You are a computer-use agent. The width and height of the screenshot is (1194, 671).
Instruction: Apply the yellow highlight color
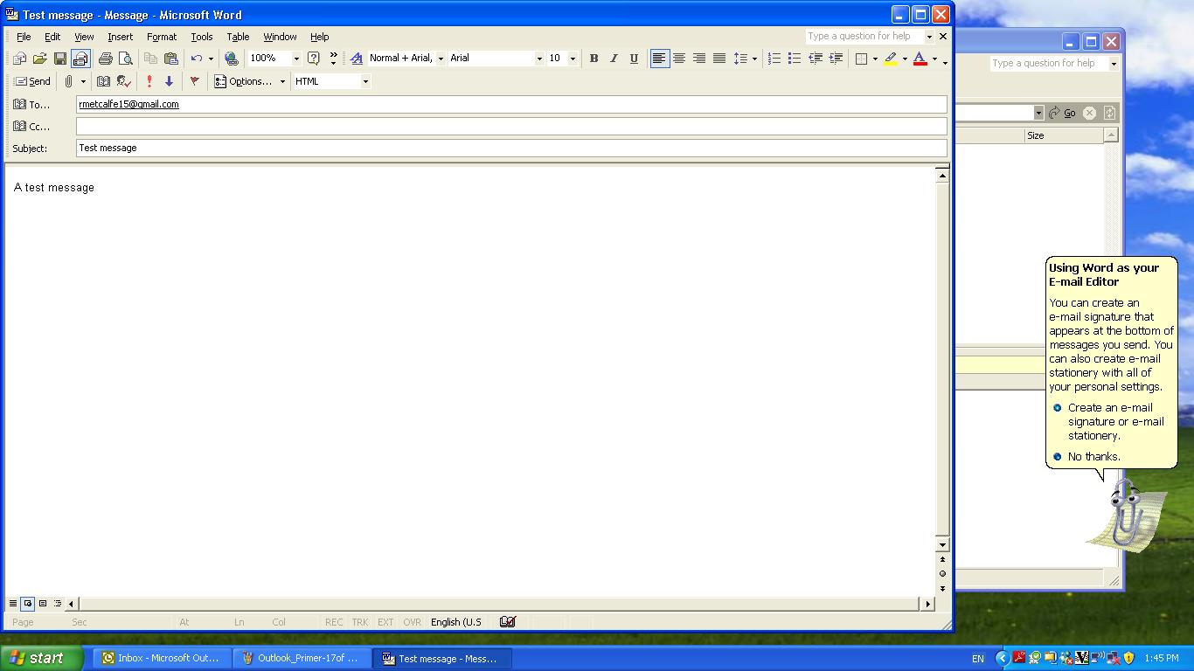click(x=891, y=59)
